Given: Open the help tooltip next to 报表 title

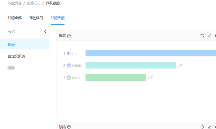Looking at the screenshot, I should [69, 36].
